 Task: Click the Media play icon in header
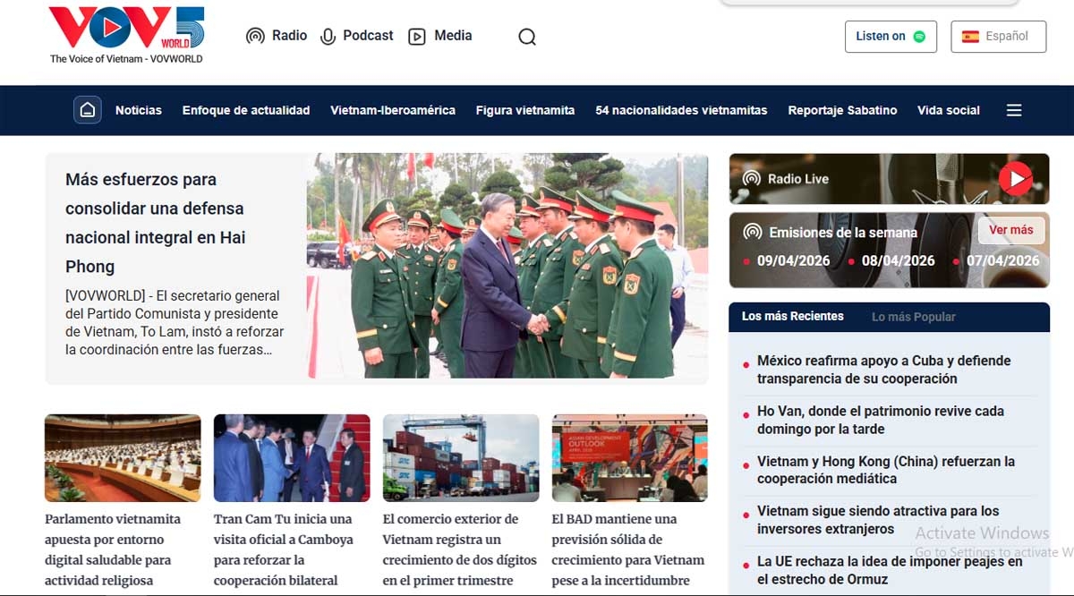pos(417,36)
